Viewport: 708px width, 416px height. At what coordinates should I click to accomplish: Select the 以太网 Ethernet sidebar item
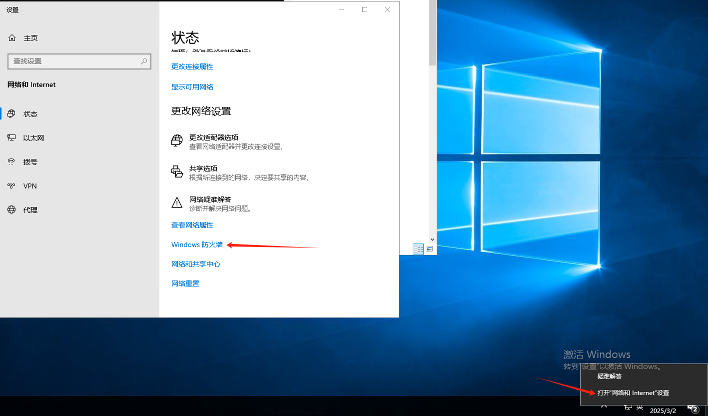tap(33, 138)
